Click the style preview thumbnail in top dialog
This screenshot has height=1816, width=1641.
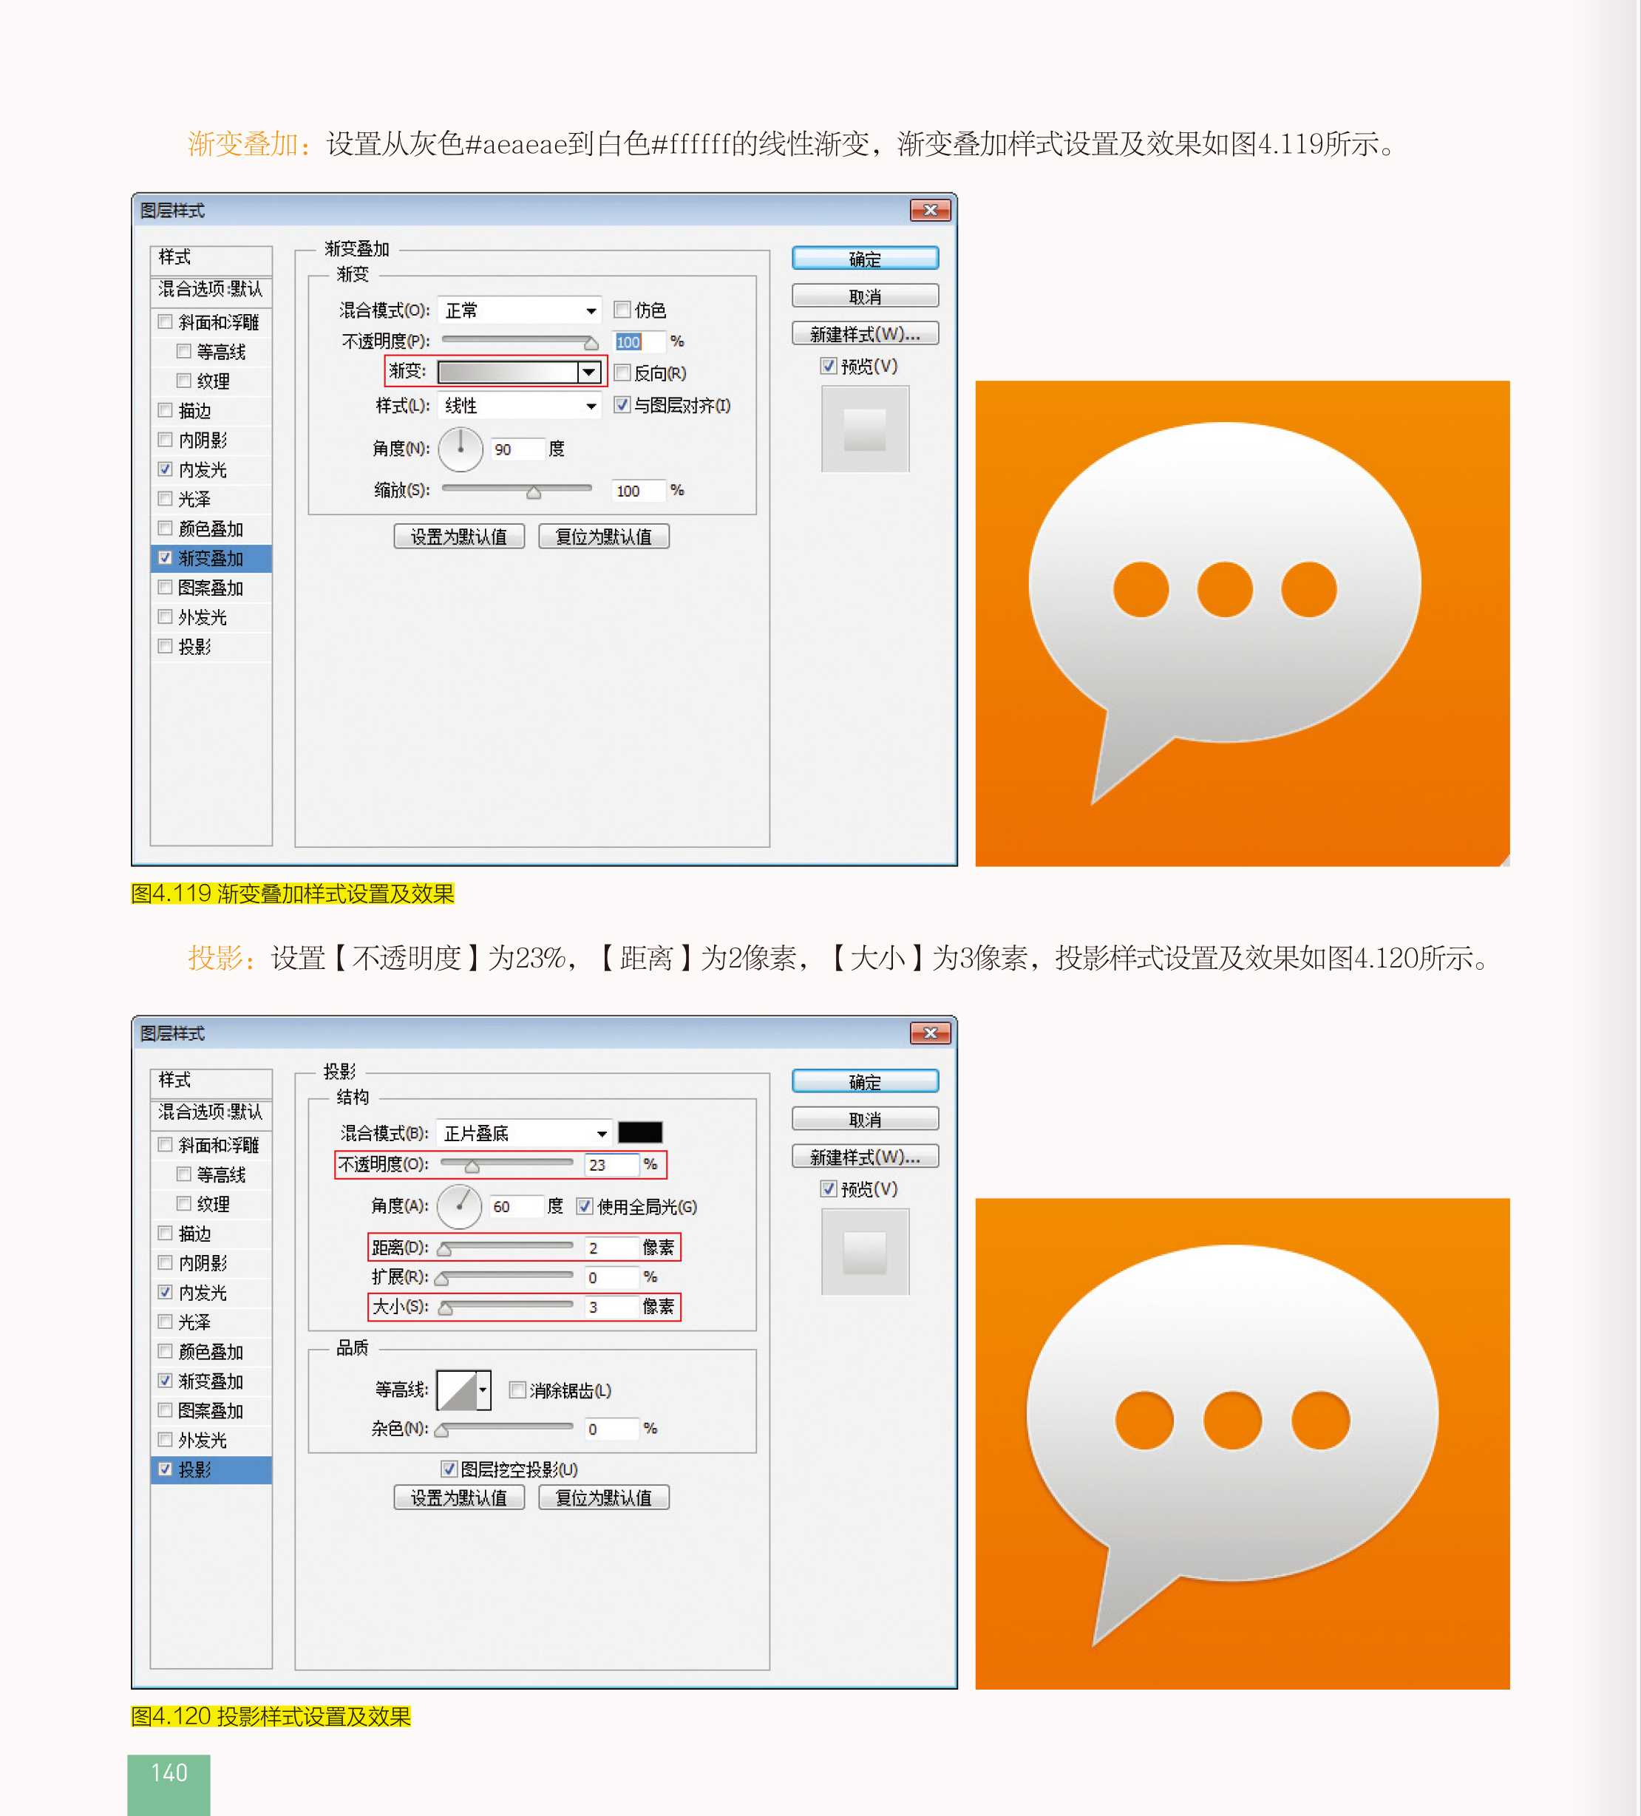865,429
